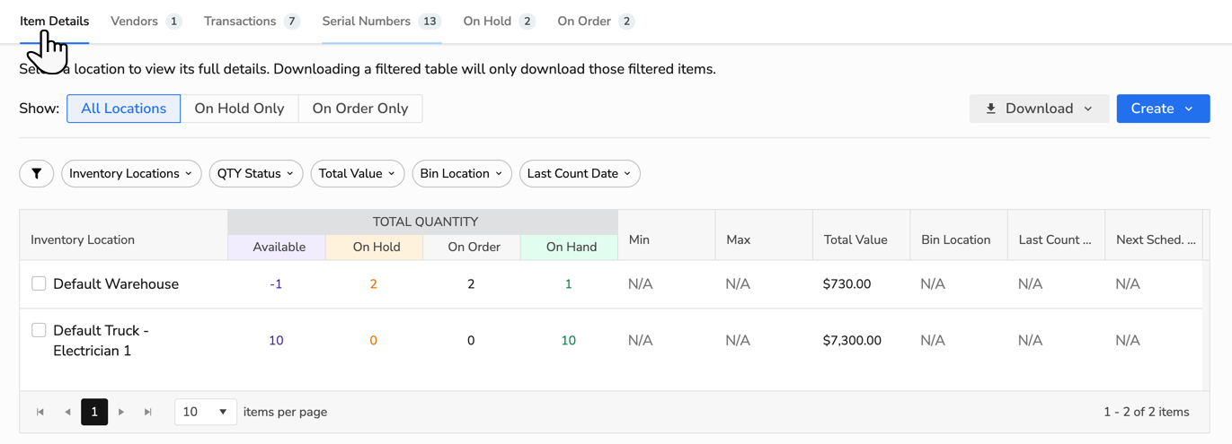
Task: Open the filter funnel icon button
Action: tap(37, 173)
